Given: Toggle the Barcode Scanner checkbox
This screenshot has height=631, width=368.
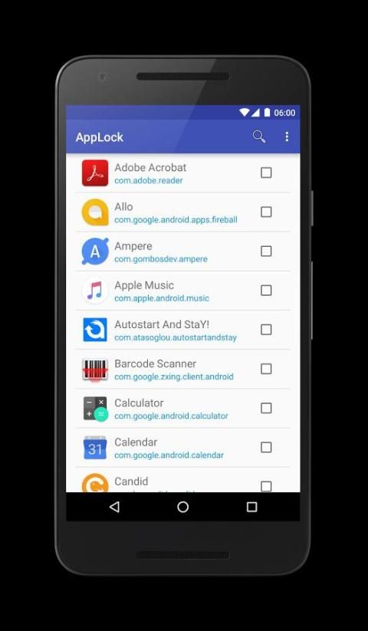Looking at the screenshot, I should click(266, 369).
